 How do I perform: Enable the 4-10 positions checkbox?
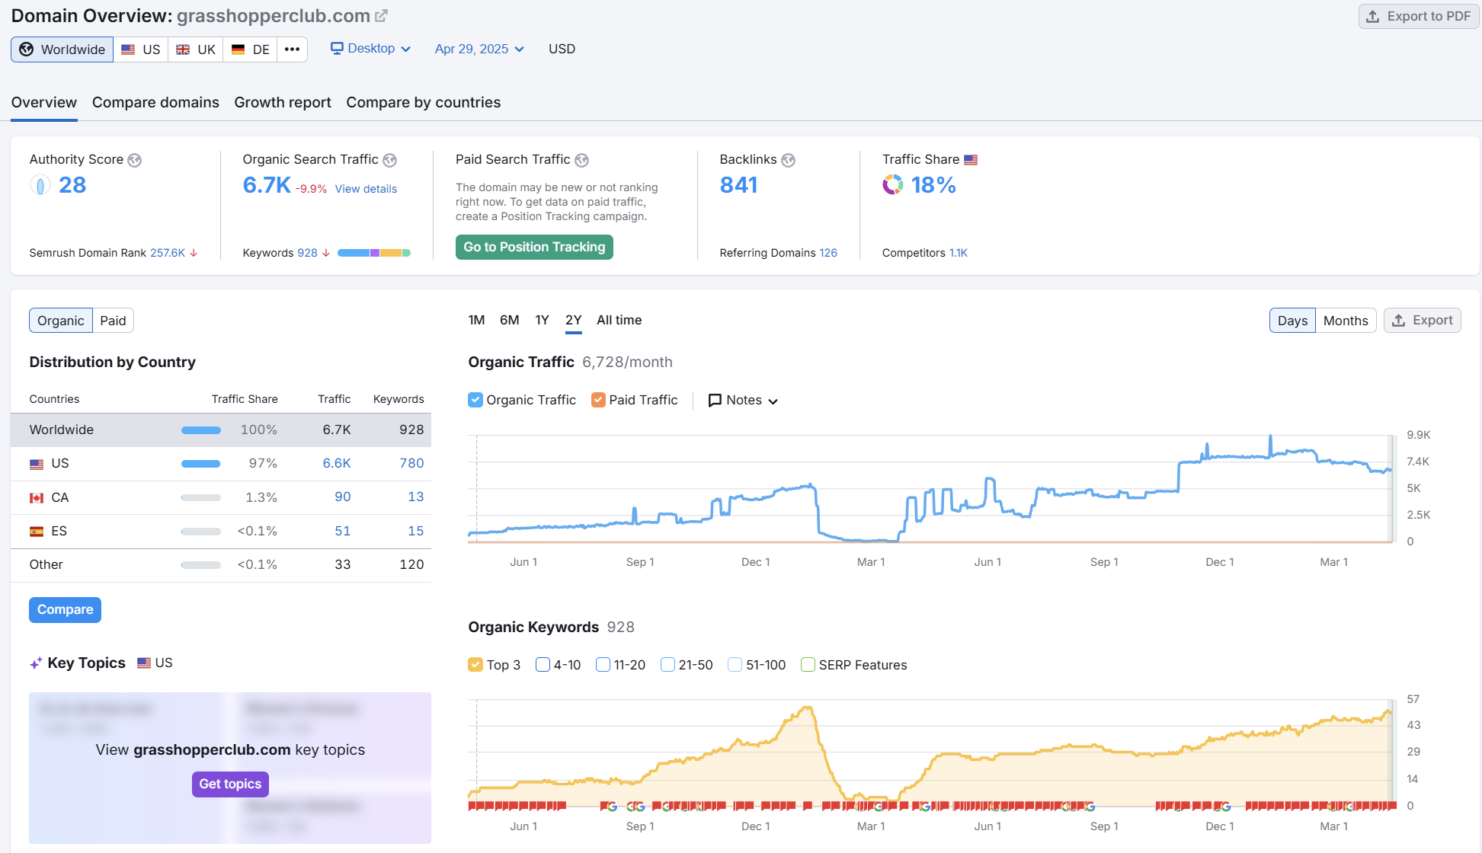click(543, 665)
